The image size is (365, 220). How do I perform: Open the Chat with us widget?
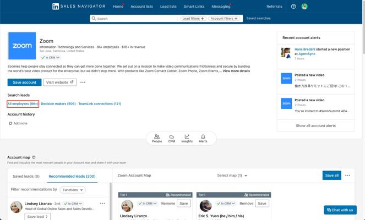point(340,210)
